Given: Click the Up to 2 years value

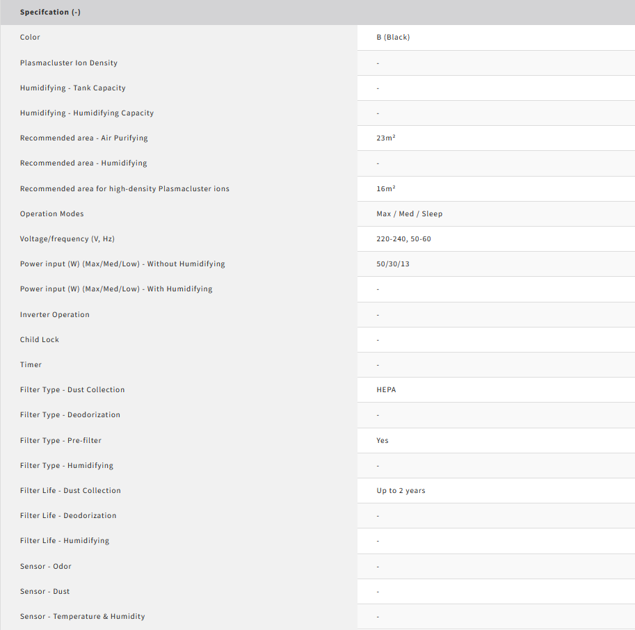Looking at the screenshot, I should click(401, 491).
